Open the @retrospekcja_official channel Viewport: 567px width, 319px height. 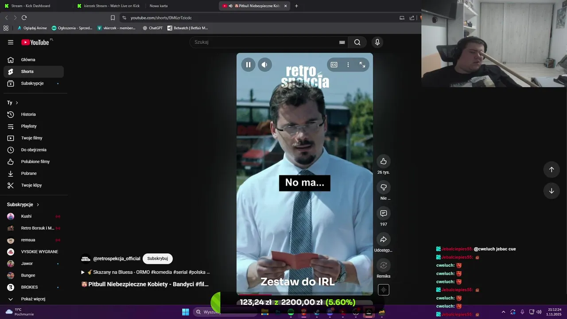tap(117, 259)
